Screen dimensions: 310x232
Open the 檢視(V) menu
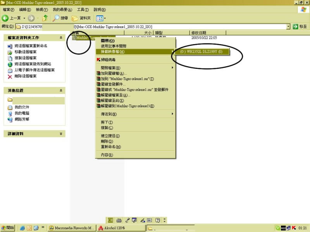pyautogui.click(x=42, y=9)
